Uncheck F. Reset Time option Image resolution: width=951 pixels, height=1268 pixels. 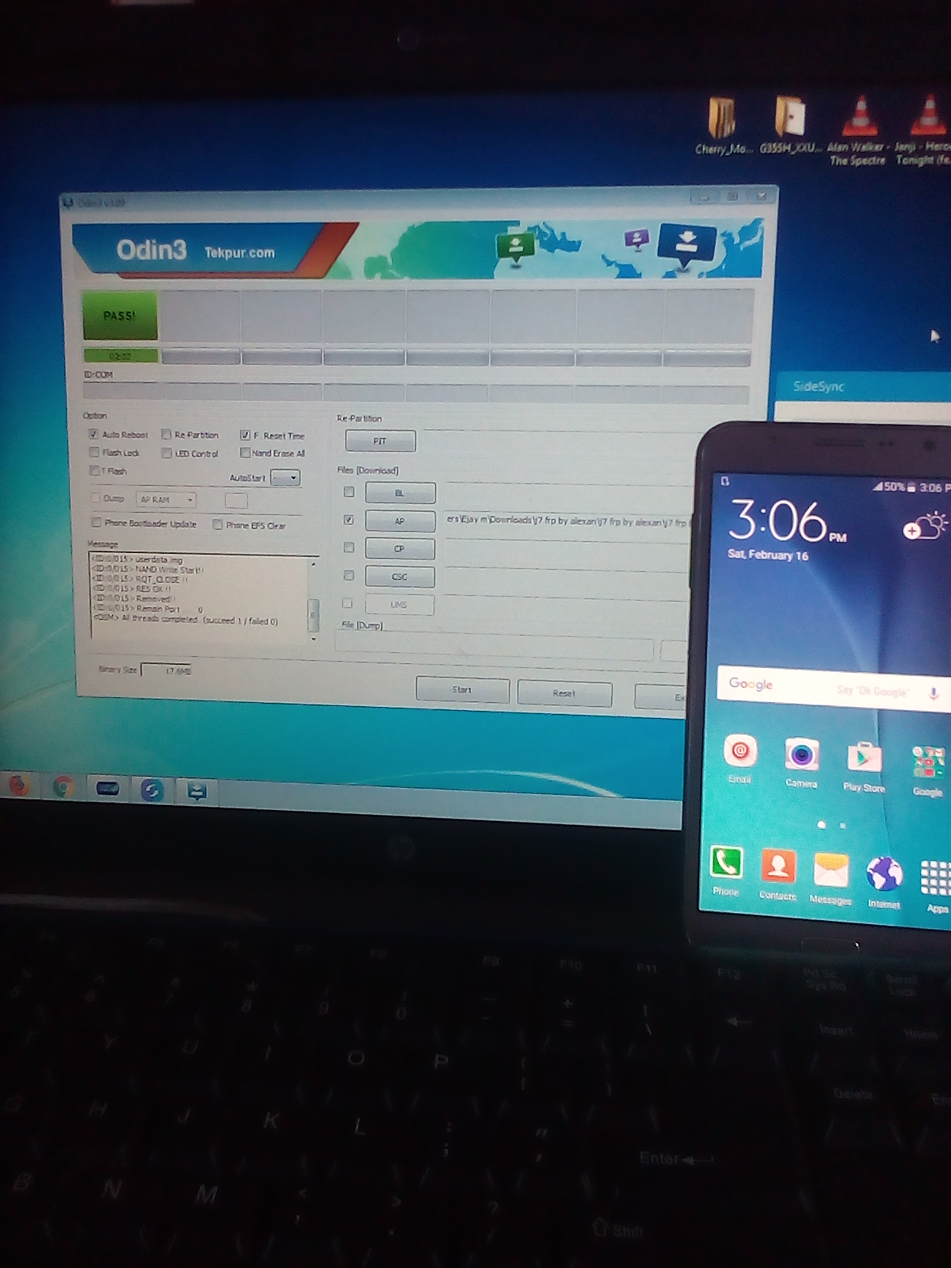tap(245, 435)
